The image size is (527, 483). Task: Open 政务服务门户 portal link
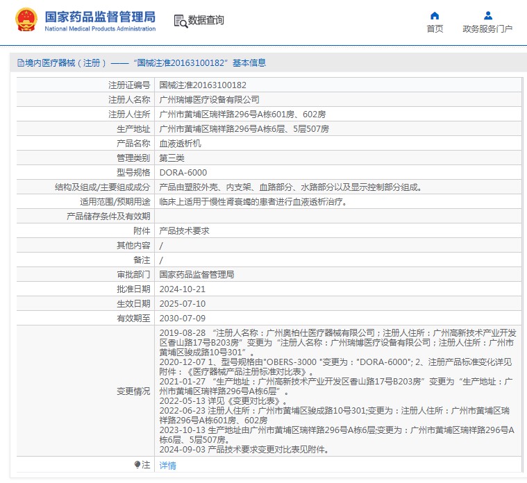(487, 29)
